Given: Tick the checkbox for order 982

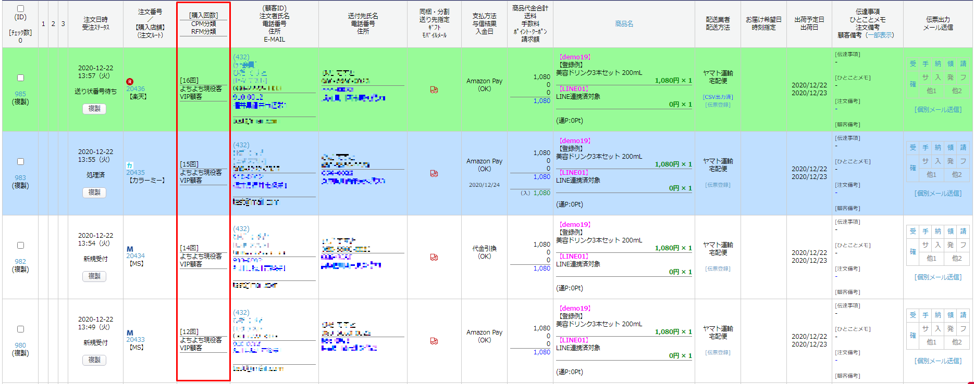Looking at the screenshot, I should pos(20,245).
